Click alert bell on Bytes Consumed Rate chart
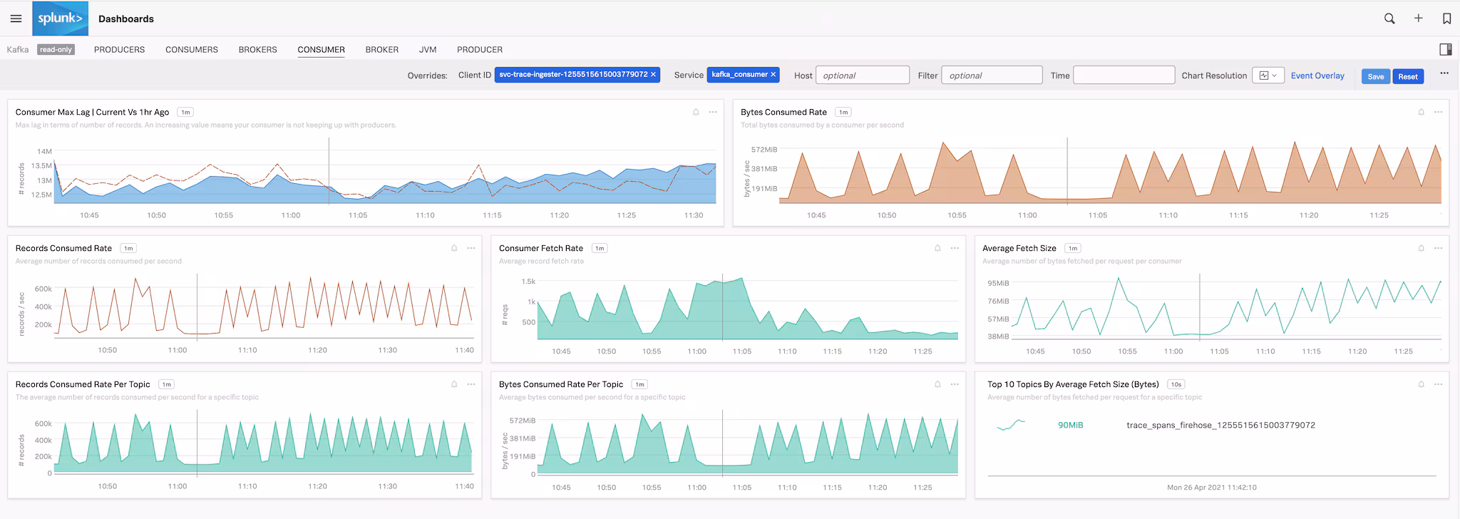The image size is (1460, 519). 1421,112
